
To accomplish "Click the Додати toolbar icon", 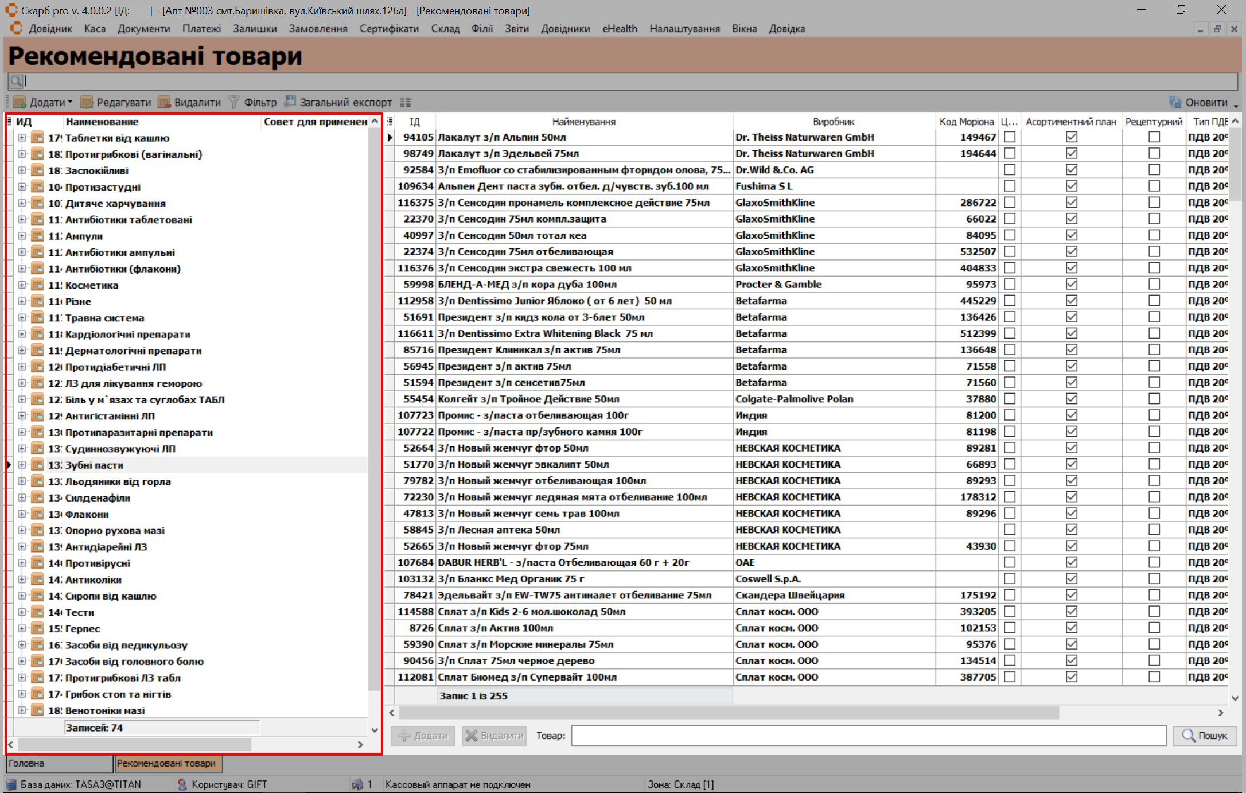I will (20, 102).
